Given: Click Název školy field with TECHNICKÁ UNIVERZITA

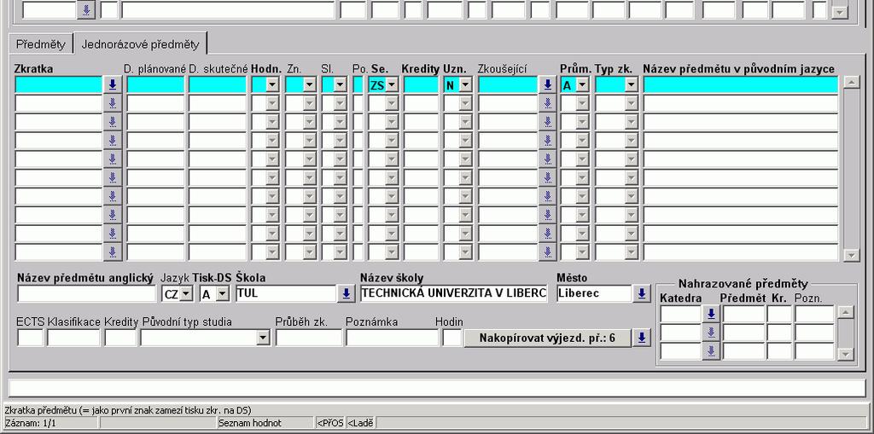Looking at the screenshot, I should (454, 293).
